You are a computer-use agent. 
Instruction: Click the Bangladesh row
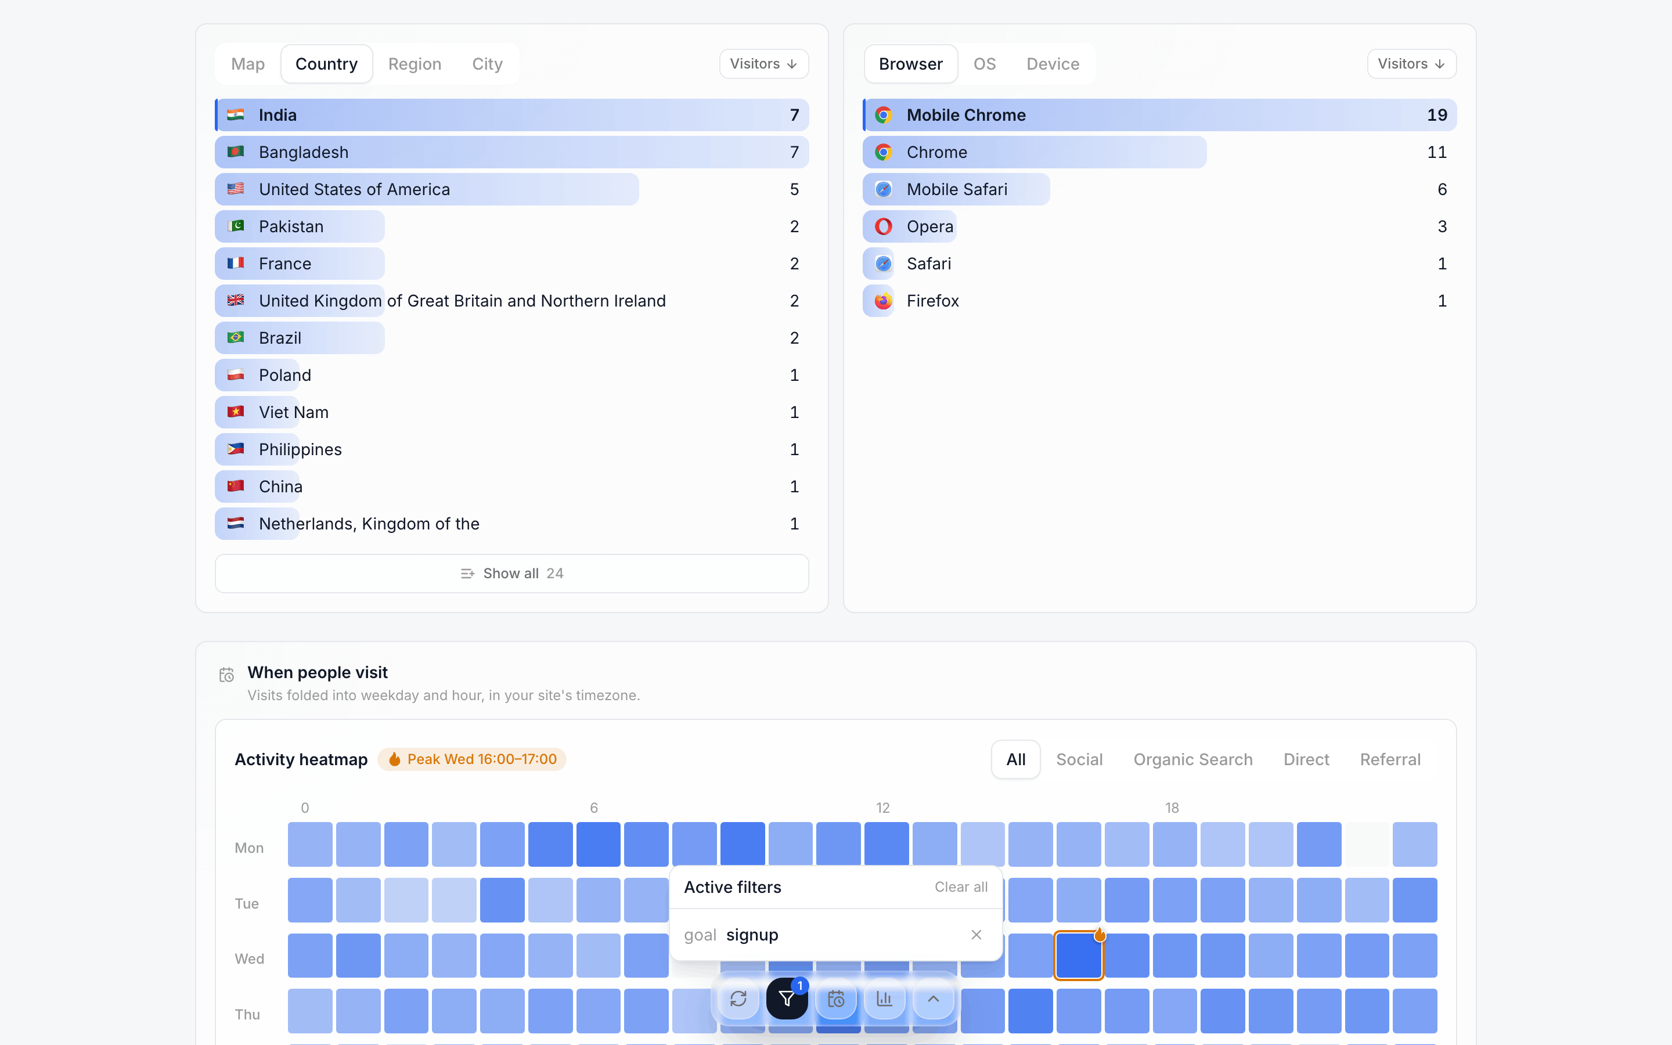pyautogui.click(x=512, y=152)
